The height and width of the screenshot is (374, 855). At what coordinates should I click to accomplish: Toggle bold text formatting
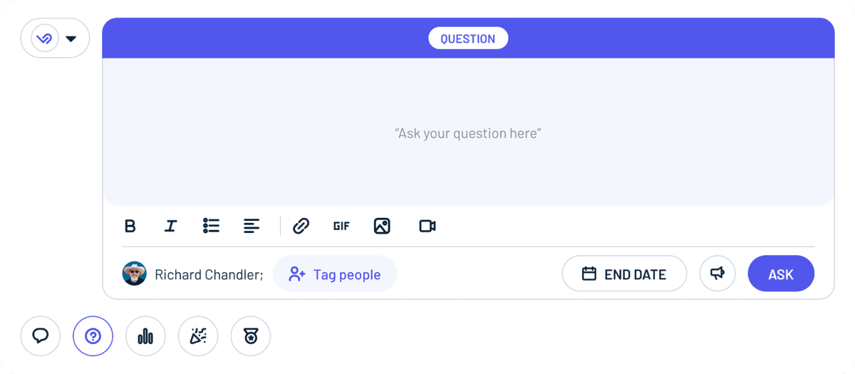pos(130,226)
